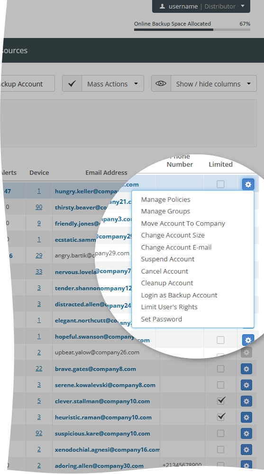Click gear icon for xenodochial.agnesi@company16.com
This screenshot has width=264, height=474.
click(x=246, y=449)
